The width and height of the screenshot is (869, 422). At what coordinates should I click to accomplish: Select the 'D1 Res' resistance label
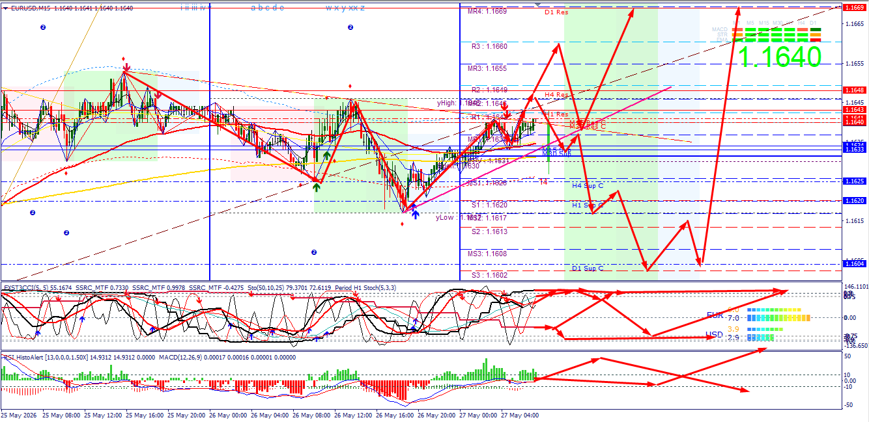pos(556,12)
